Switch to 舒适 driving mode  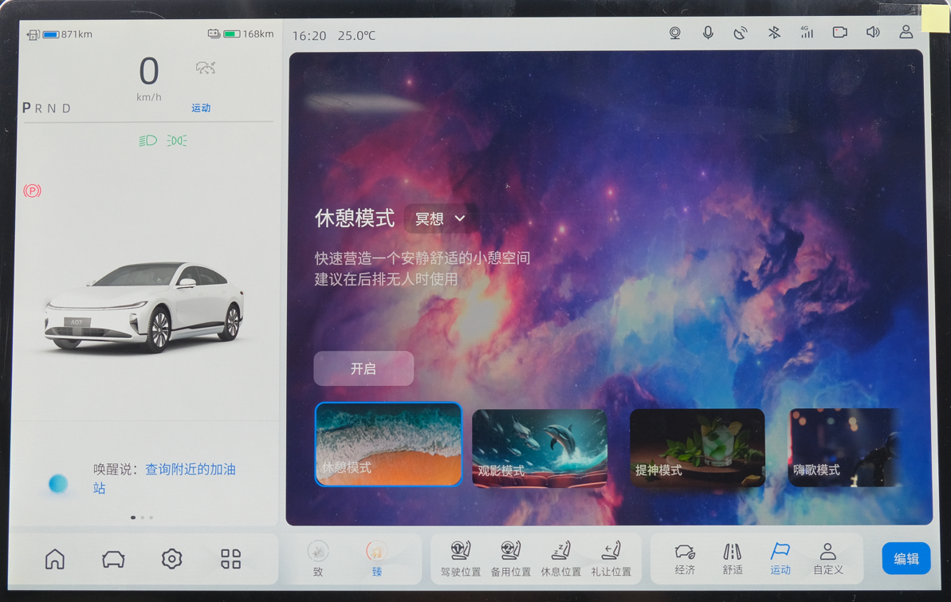[733, 558]
